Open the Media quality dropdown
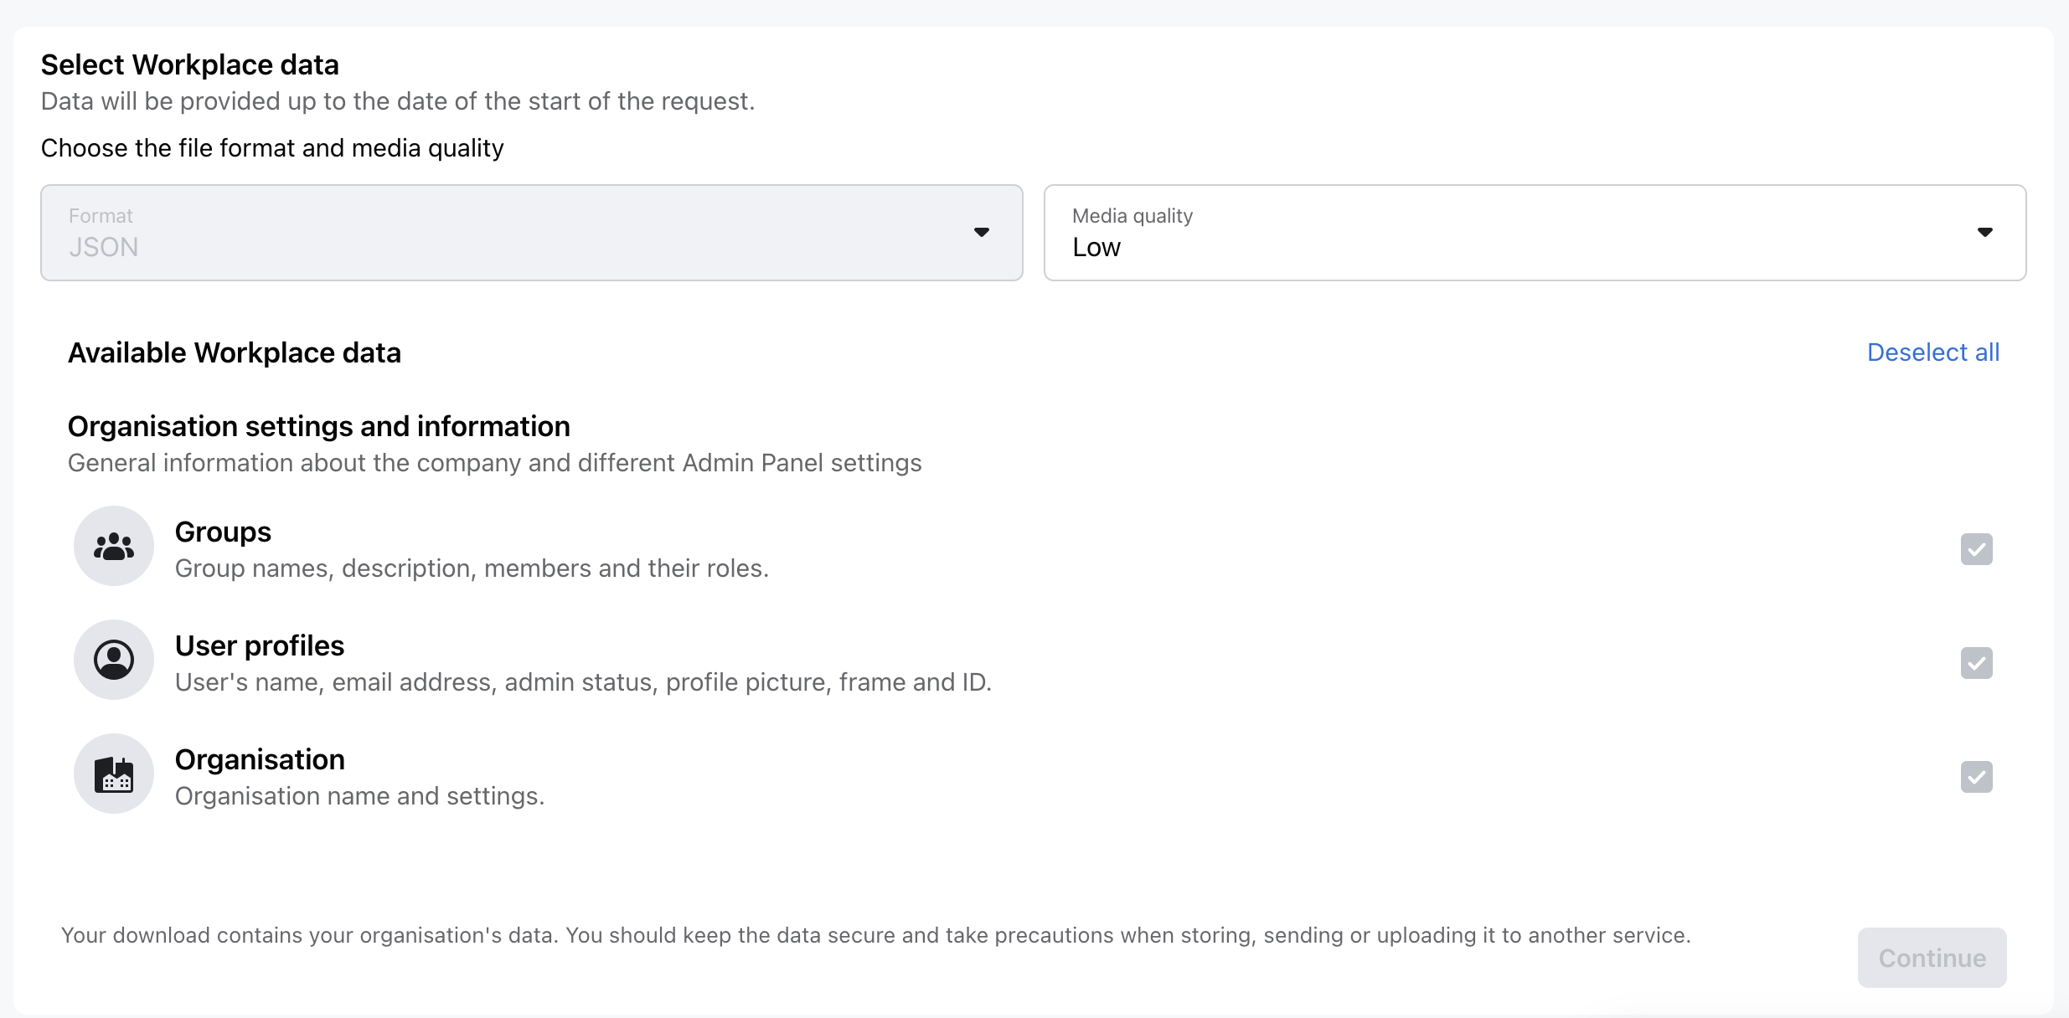This screenshot has width=2069, height=1018. tap(1533, 233)
